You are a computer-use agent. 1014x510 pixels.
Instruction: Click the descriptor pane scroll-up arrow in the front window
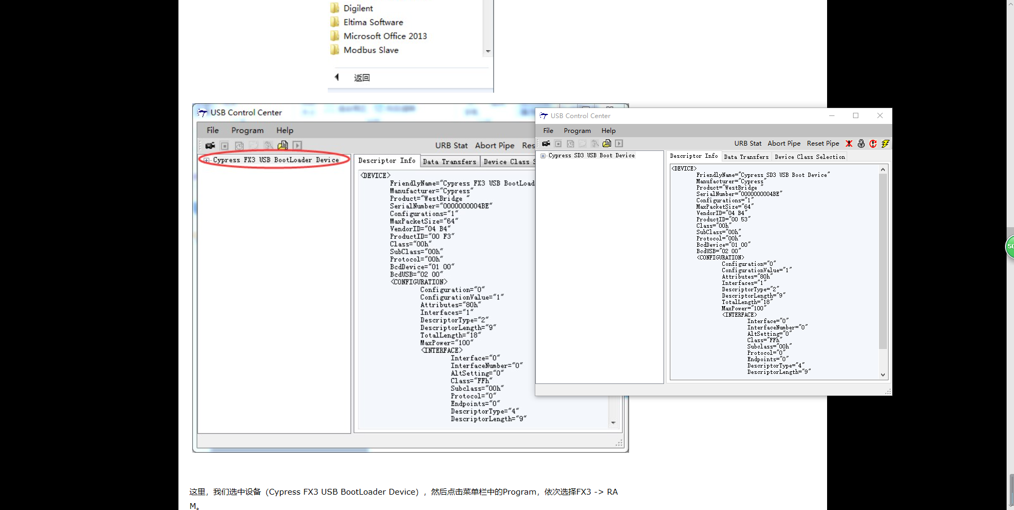(883, 169)
